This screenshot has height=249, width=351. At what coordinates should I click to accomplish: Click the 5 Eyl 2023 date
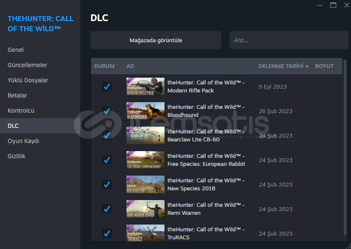tap(273, 87)
